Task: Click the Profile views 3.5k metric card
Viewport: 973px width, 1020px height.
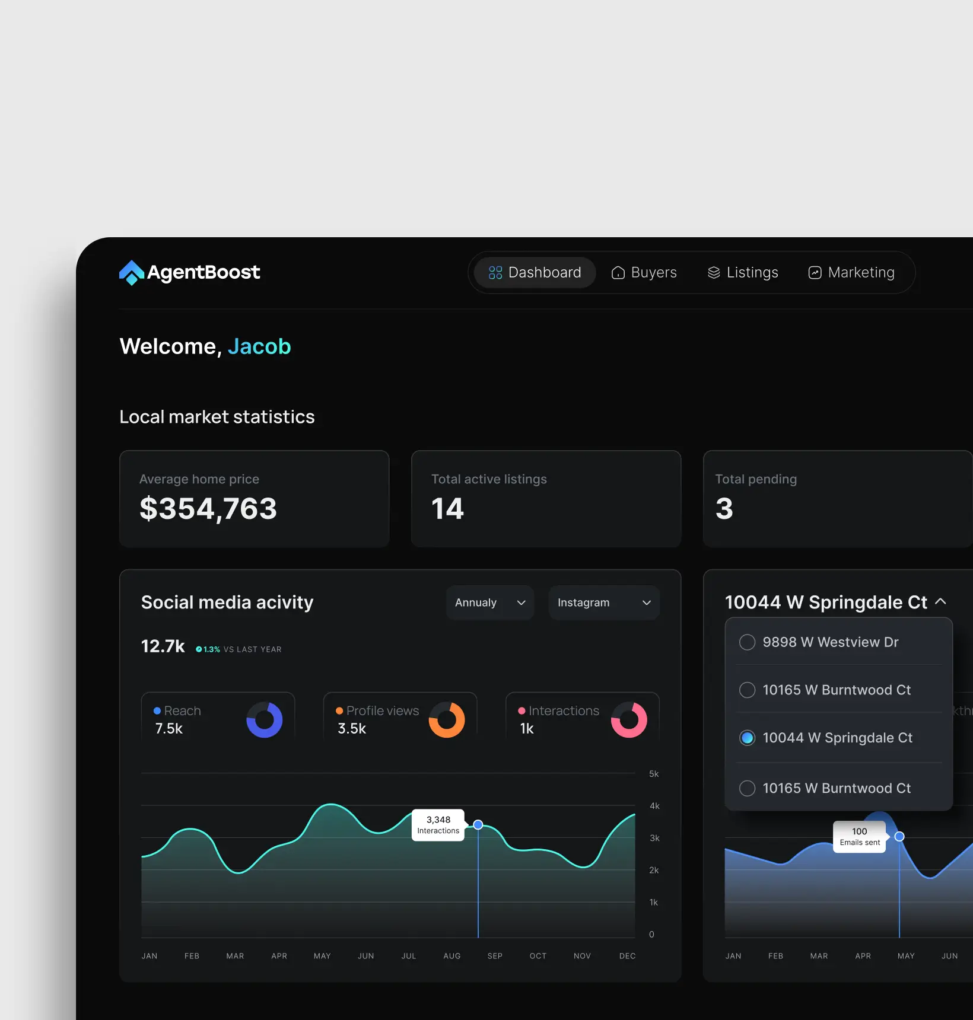Action: (400, 716)
